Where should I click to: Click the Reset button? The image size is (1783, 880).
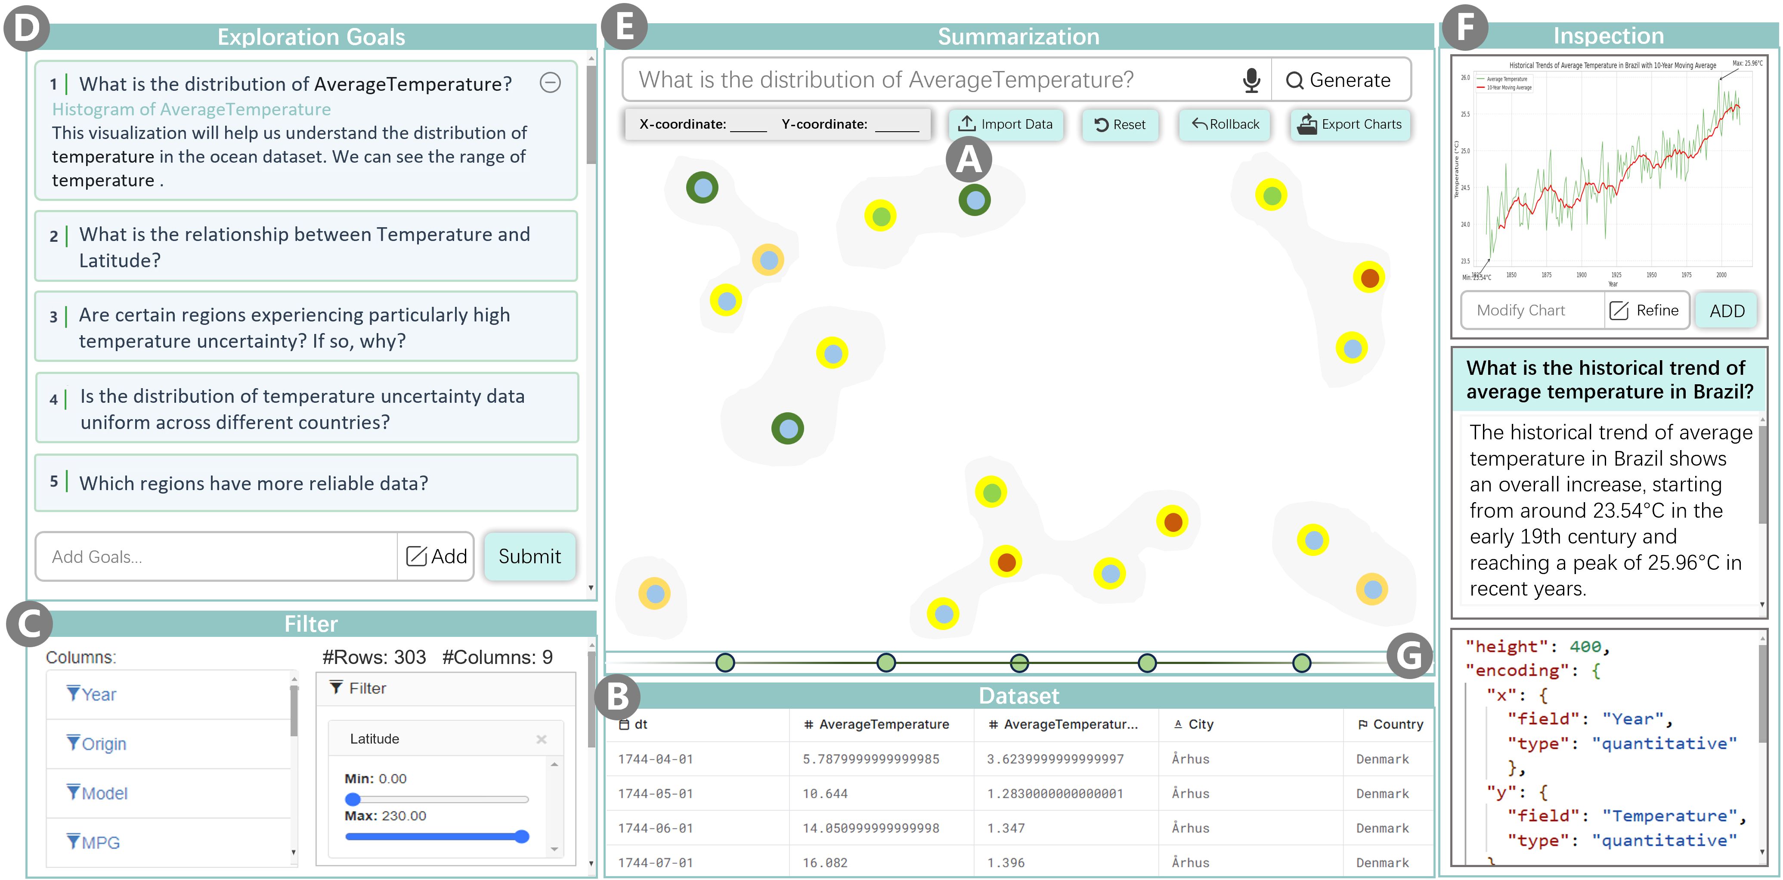(1119, 124)
